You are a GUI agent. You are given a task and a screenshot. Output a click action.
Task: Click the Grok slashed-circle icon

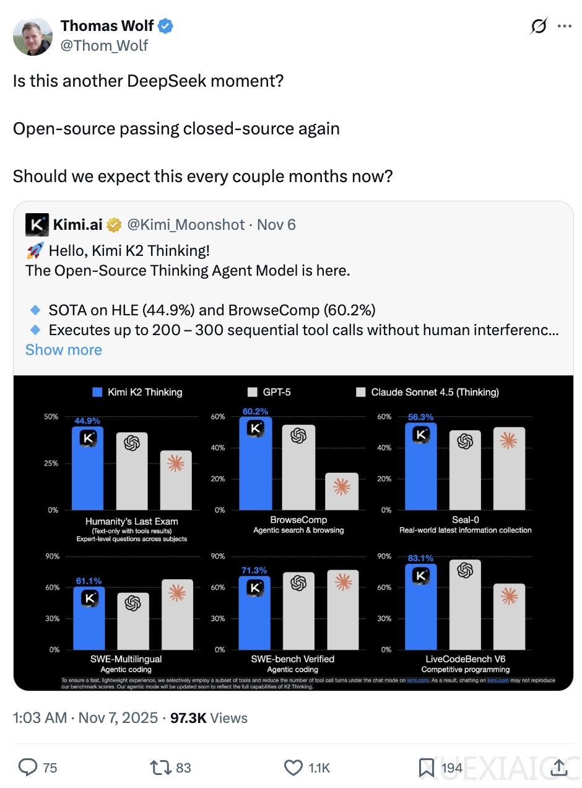coord(539,27)
